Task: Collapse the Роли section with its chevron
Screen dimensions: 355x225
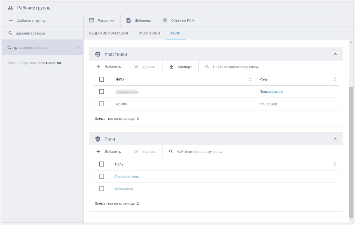Action: coord(335,139)
